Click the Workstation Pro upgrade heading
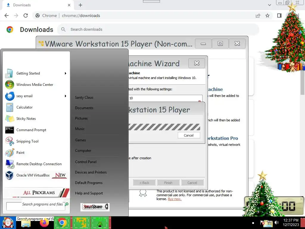 222,138
